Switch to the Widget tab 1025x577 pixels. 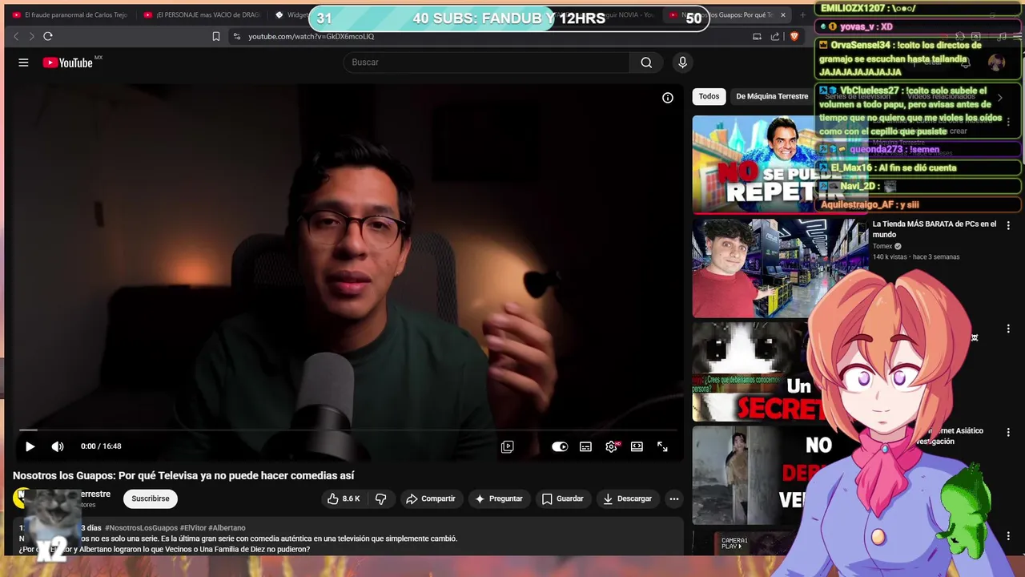(292, 14)
